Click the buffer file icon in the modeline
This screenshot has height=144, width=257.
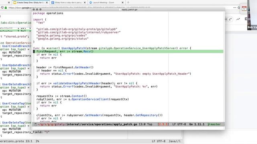[x=35, y=124]
